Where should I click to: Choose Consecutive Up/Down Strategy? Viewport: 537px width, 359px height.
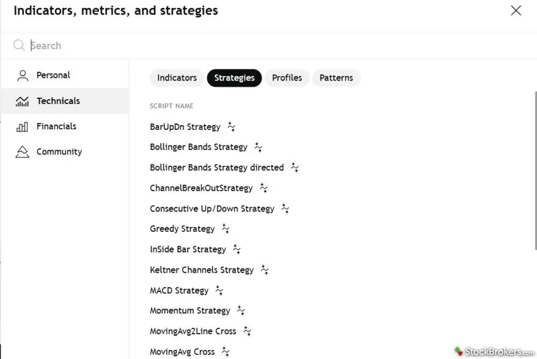[212, 209]
